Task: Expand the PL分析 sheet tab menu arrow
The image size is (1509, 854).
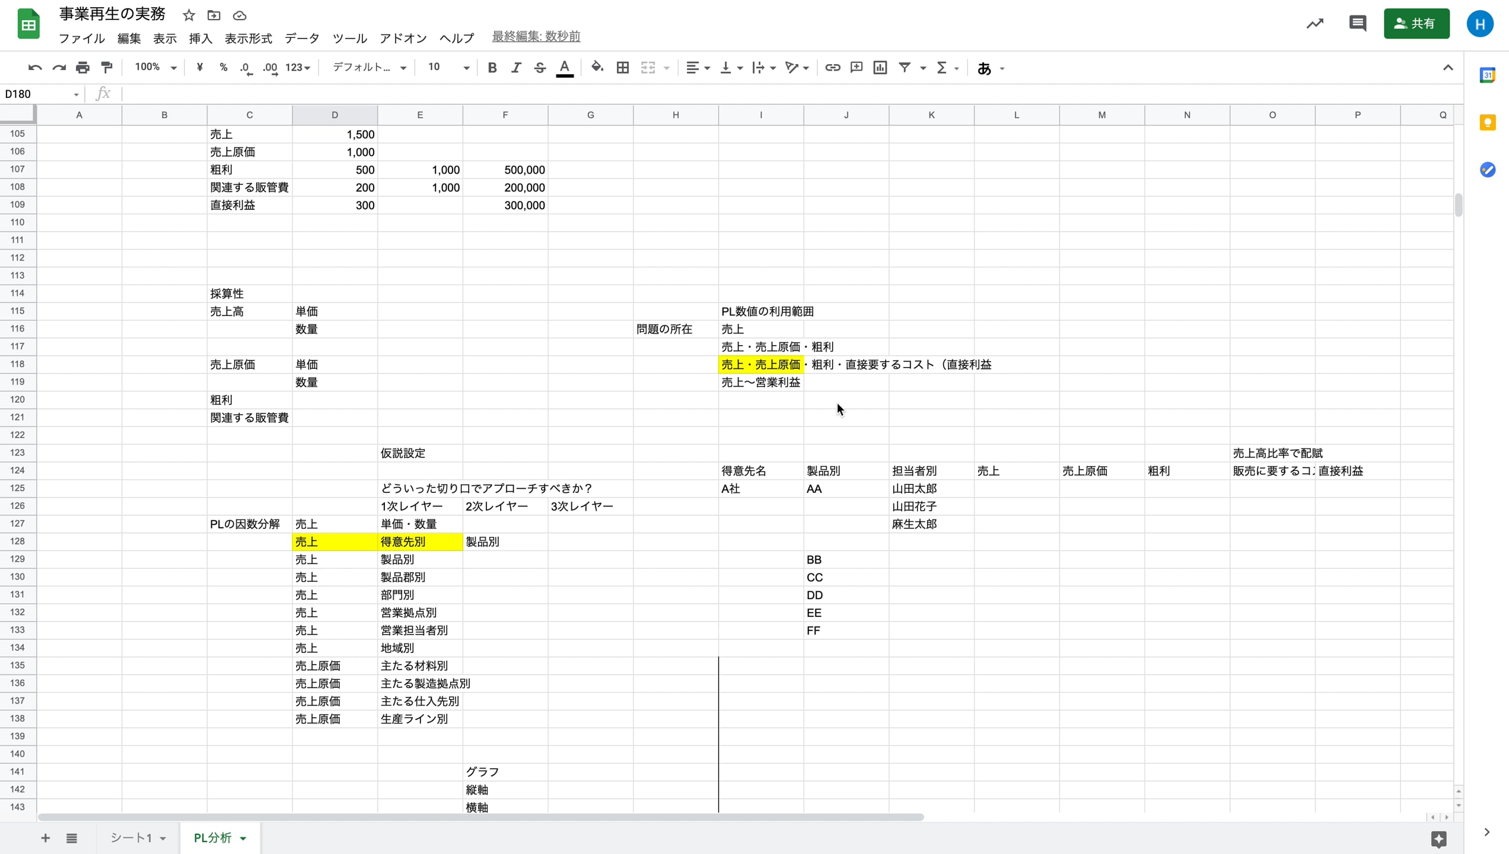Action: [x=243, y=838]
